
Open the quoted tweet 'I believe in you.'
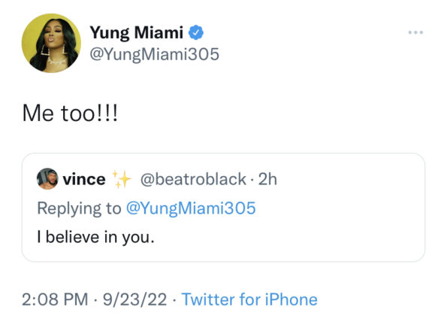tap(96, 237)
